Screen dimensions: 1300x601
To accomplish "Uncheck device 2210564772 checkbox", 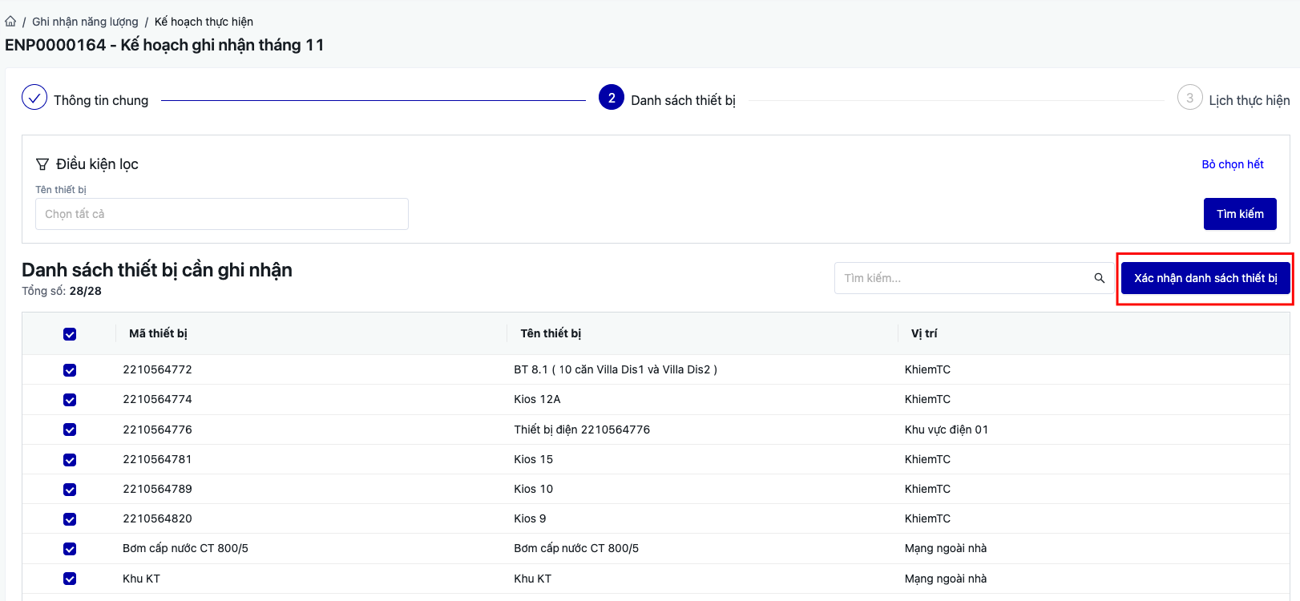I will click(x=70, y=370).
